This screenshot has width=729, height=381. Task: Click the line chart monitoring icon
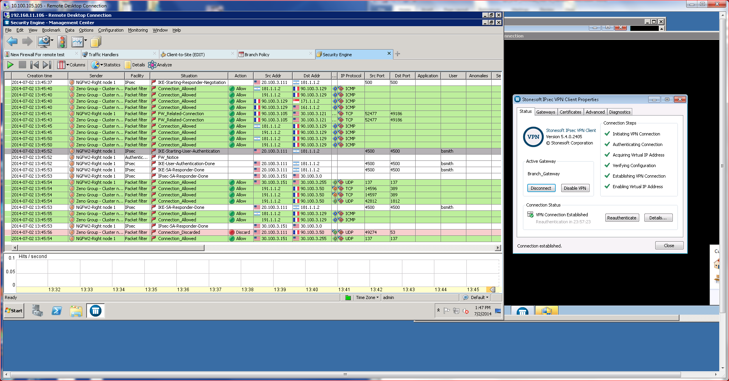pos(77,41)
